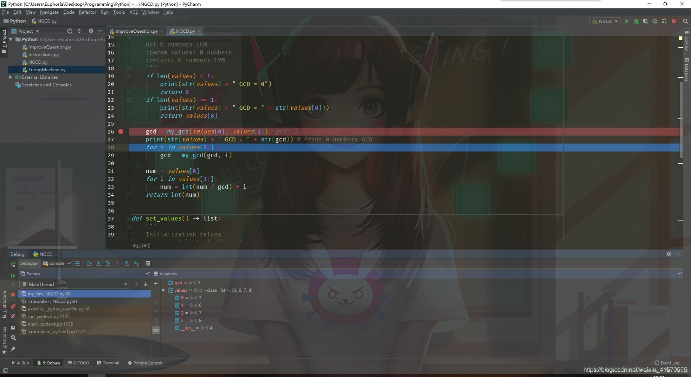Open the Refactor menu
Image resolution: width=691 pixels, height=377 pixels.
(87, 12)
